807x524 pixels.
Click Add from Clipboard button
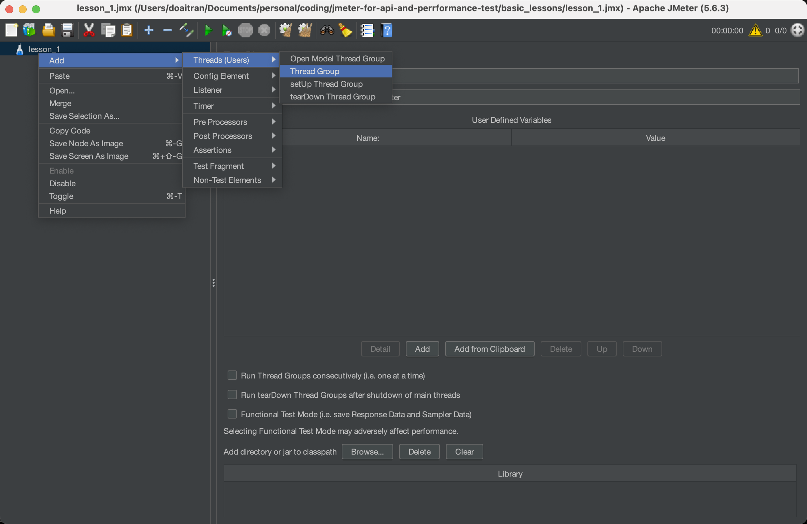point(490,349)
